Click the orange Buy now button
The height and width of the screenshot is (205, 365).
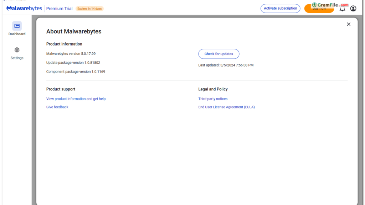point(319,9)
